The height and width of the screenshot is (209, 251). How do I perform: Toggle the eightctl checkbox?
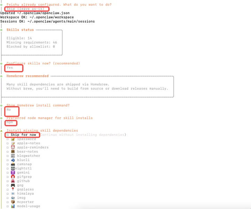point(8,169)
